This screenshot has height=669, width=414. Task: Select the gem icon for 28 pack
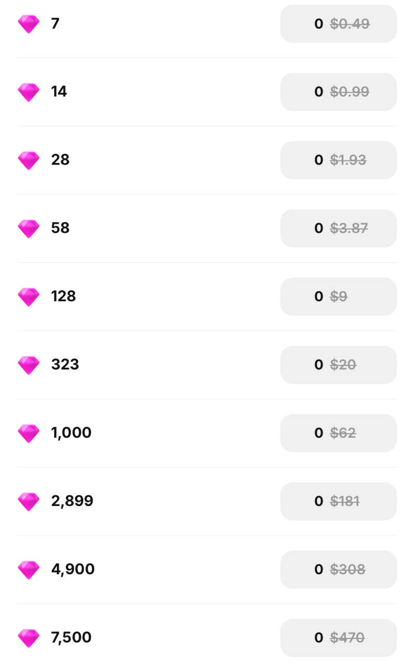coord(28,160)
